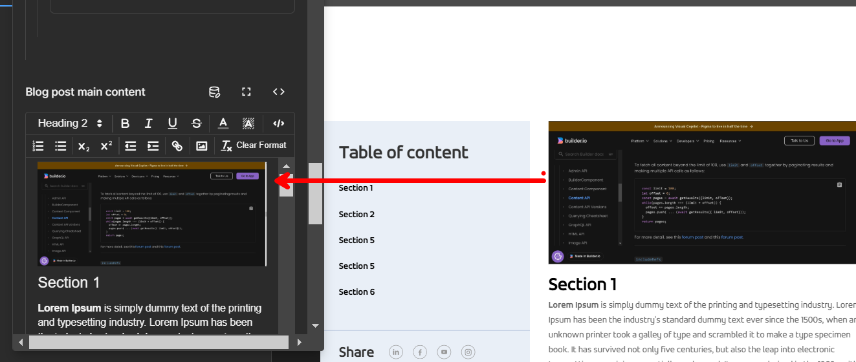This screenshot has width=856, height=362.
Task: Insert a code block from the toolbar
Action: (x=279, y=123)
